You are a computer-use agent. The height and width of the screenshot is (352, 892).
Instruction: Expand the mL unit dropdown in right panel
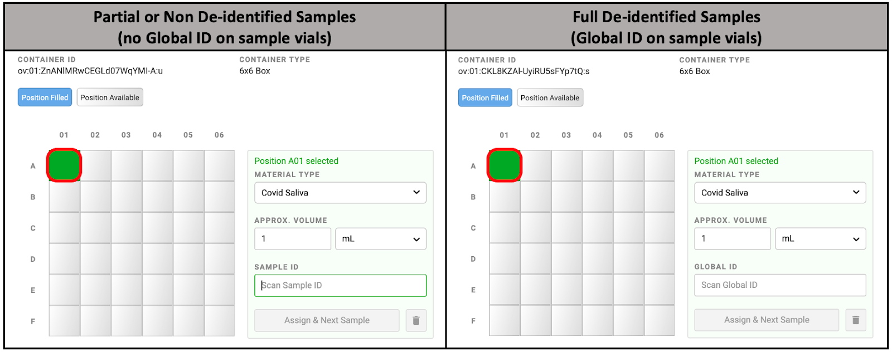click(821, 239)
